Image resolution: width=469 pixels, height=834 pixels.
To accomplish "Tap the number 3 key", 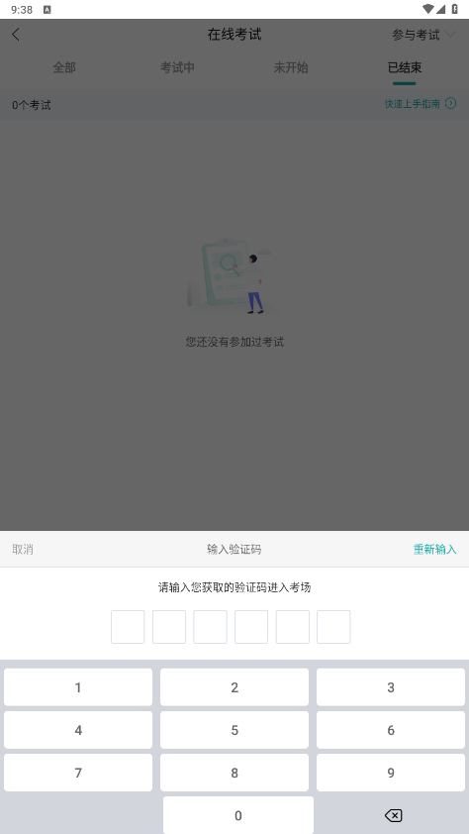I will (391, 687).
